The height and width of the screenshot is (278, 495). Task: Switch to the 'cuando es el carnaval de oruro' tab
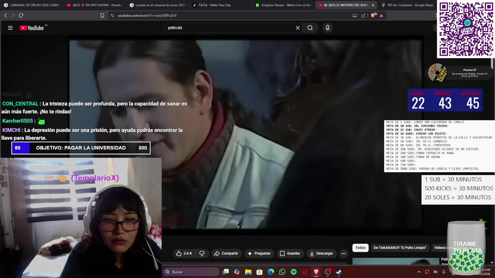click(x=157, y=5)
